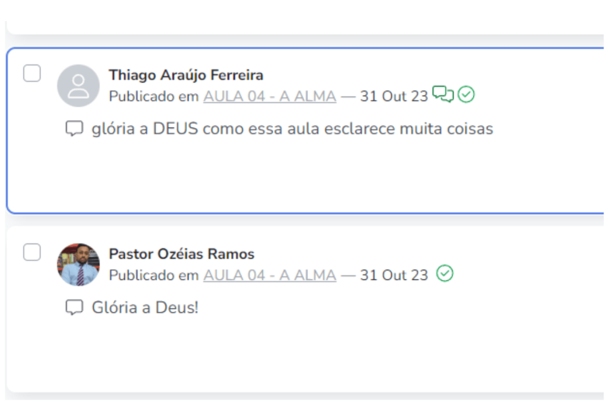Open Pastor Ozéias Ramos's profile photo
This screenshot has height=405, width=608.
(x=78, y=264)
